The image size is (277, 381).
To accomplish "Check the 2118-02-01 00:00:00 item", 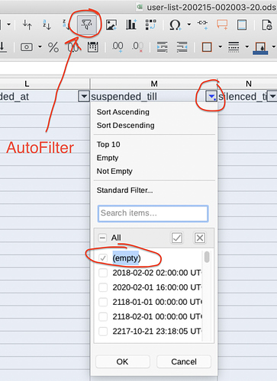I will click(x=103, y=317).
